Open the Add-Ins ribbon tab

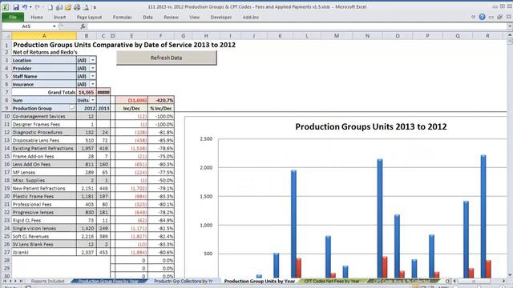[251, 17]
